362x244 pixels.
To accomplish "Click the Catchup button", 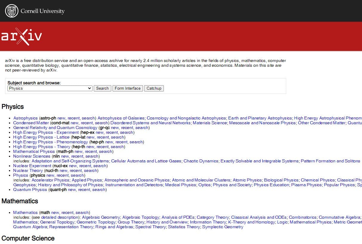I will click(x=154, y=88).
